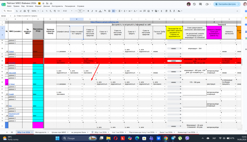The image size is (247, 142).
Task: Expand the name box dropdown arrow
Action: click(11, 16)
